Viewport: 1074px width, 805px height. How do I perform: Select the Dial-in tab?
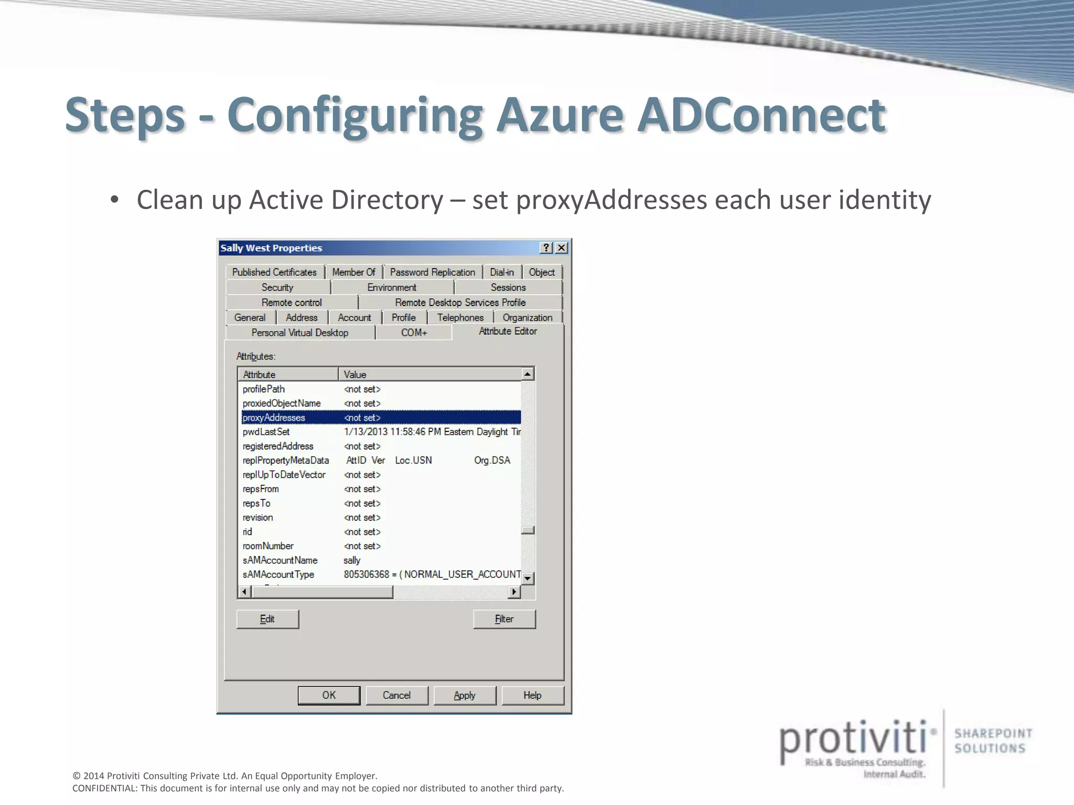tap(502, 272)
